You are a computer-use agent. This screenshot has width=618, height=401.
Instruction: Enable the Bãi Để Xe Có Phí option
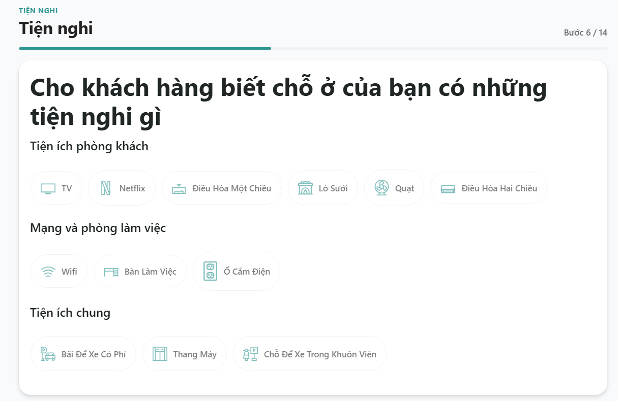[83, 354]
